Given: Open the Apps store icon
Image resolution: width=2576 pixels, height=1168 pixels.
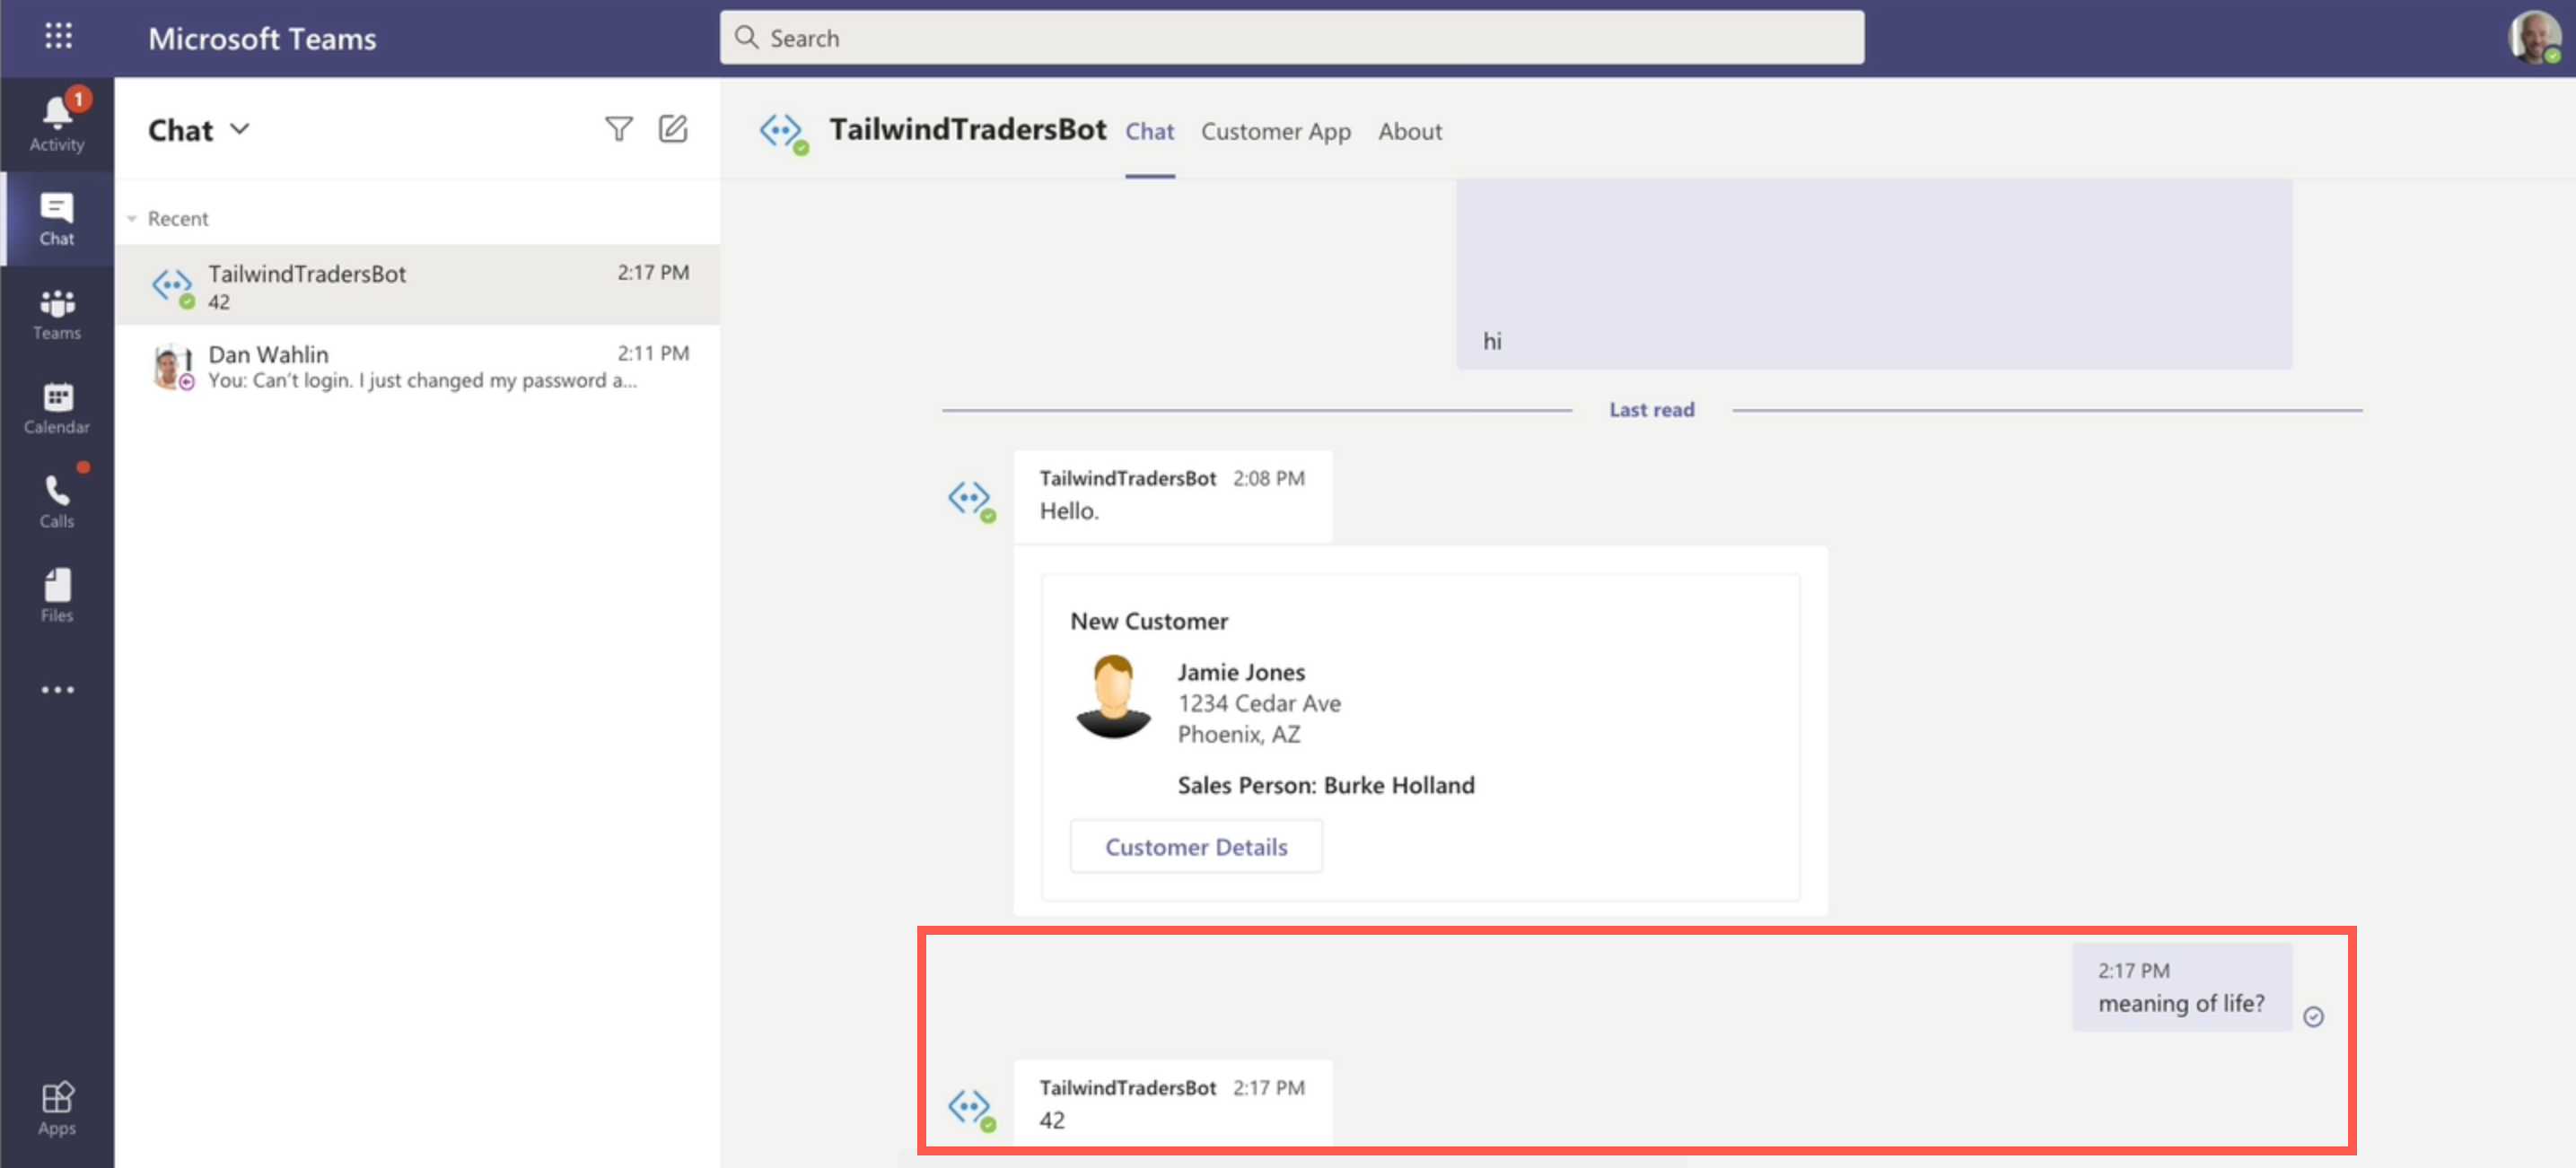Looking at the screenshot, I should coord(57,1108).
